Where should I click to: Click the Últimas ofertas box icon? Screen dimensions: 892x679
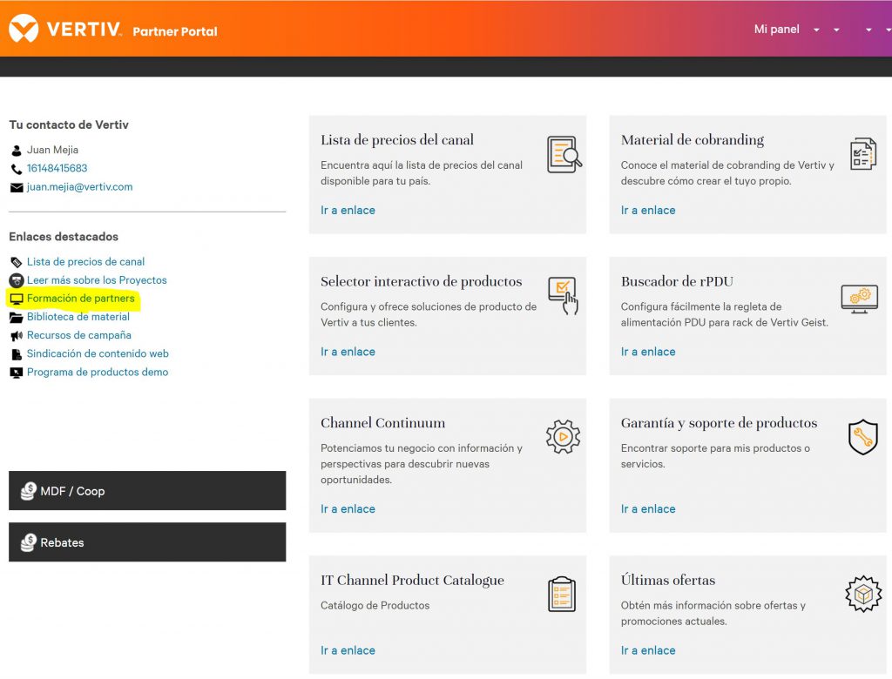[862, 594]
